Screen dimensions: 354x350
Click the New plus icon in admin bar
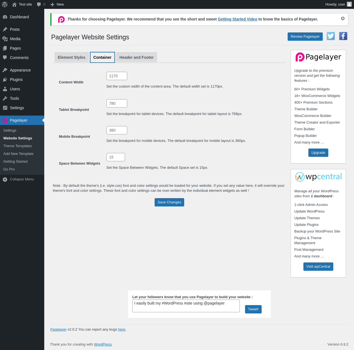point(52,4)
